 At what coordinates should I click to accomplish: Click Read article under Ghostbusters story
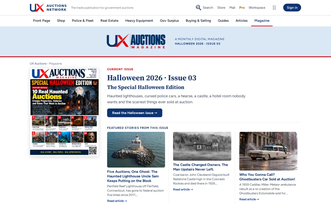point(249,199)
